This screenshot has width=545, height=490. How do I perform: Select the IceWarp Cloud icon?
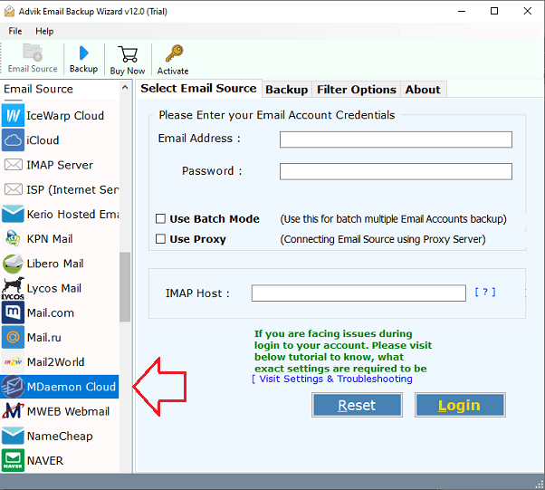13,115
